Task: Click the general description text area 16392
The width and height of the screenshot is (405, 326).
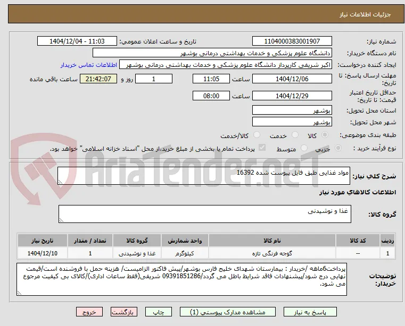Action: click(x=204, y=176)
